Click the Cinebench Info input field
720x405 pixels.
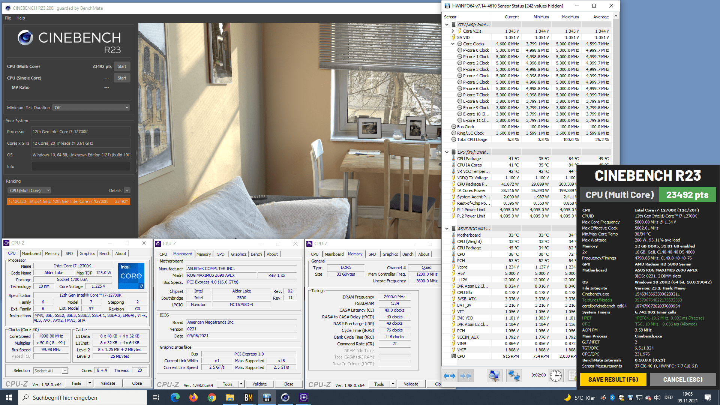[x=81, y=166]
